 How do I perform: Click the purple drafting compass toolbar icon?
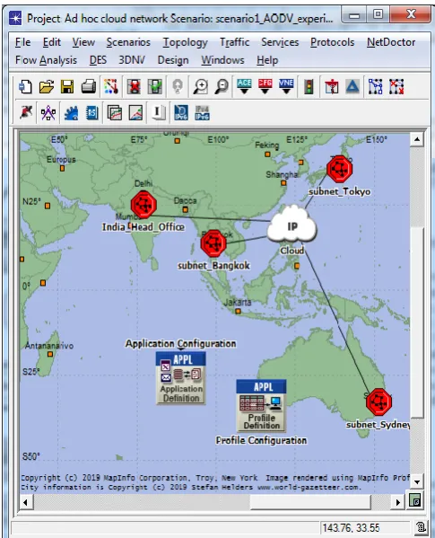tap(48, 112)
